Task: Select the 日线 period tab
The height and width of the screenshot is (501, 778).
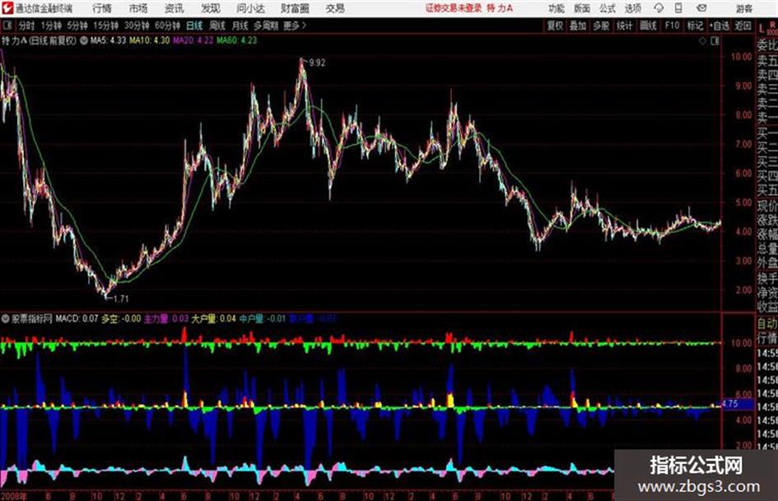Action: pos(194,26)
